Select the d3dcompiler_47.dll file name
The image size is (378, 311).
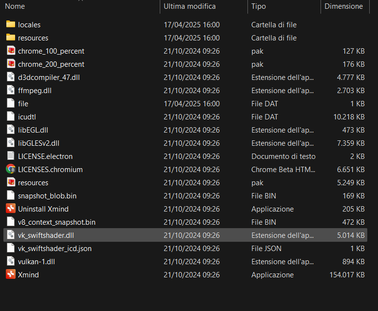[x=49, y=78]
